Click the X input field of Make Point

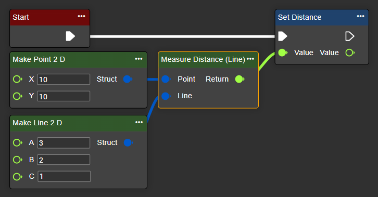click(64, 80)
